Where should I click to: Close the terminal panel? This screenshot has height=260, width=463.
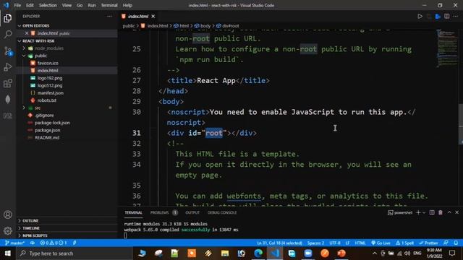pos(456,212)
